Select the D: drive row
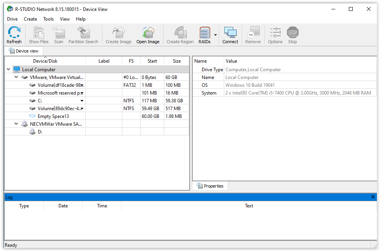The width and height of the screenshot is (380, 251). point(97,132)
